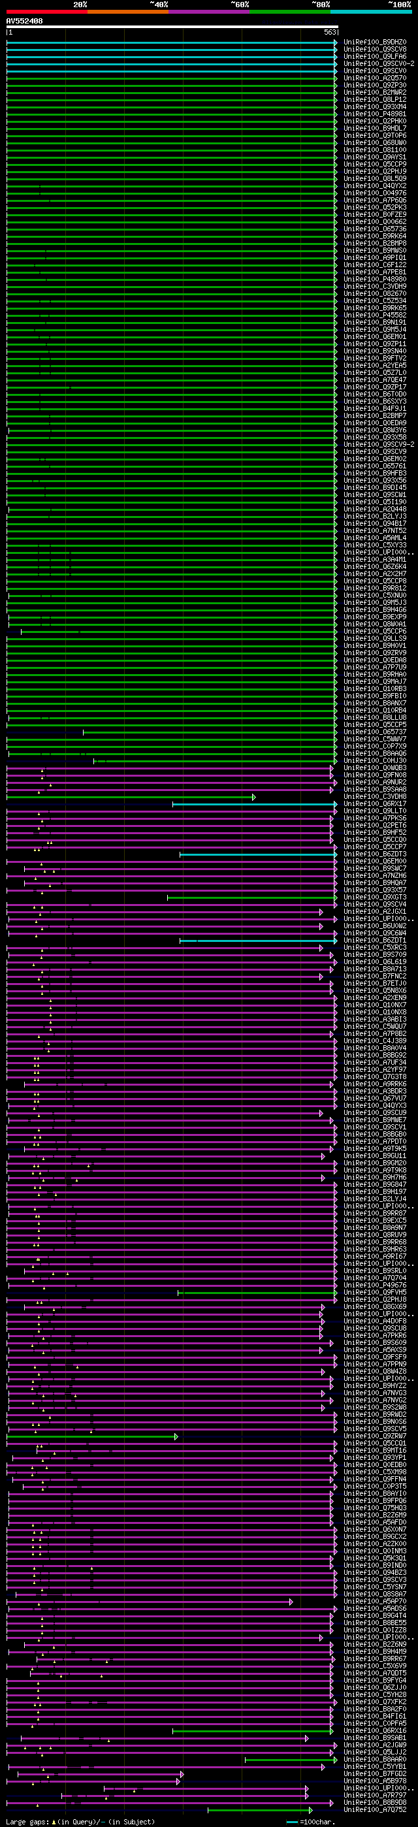The image size is (418, 1827).
Task: Select label UniRef100_Q9LLT0
Action: 376,811
